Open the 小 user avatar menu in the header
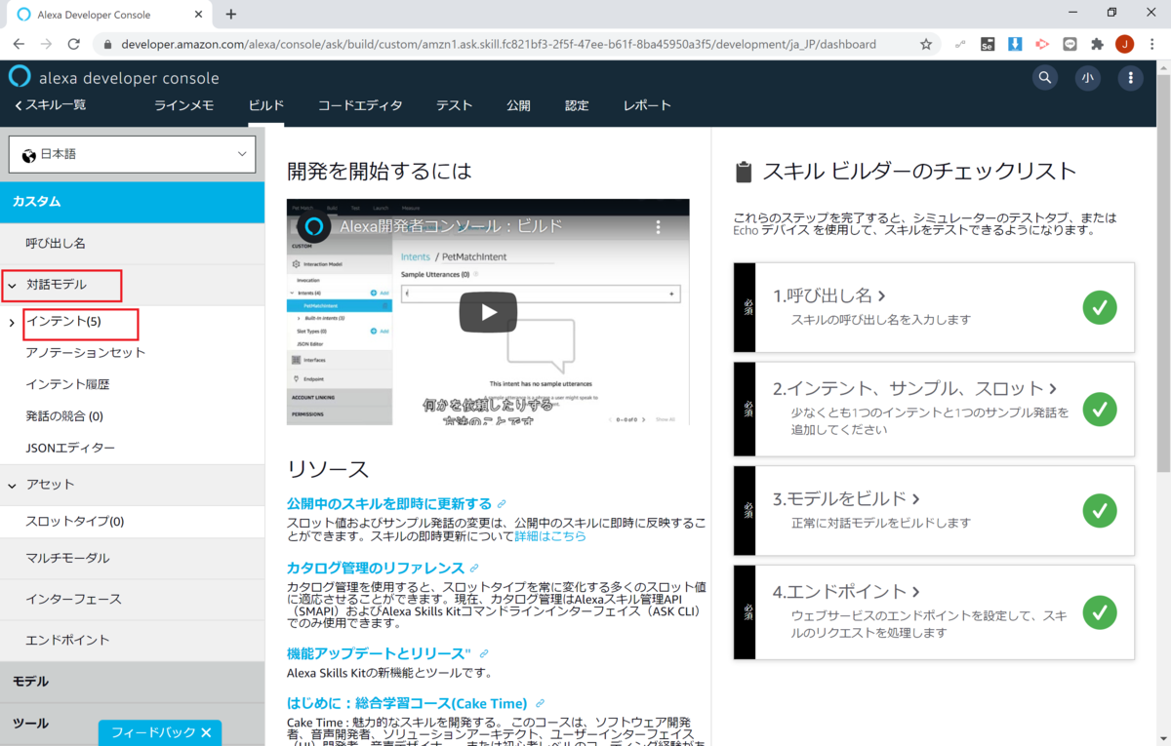The height and width of the screenshot is (746, 1171). (x=1087, y=77)
